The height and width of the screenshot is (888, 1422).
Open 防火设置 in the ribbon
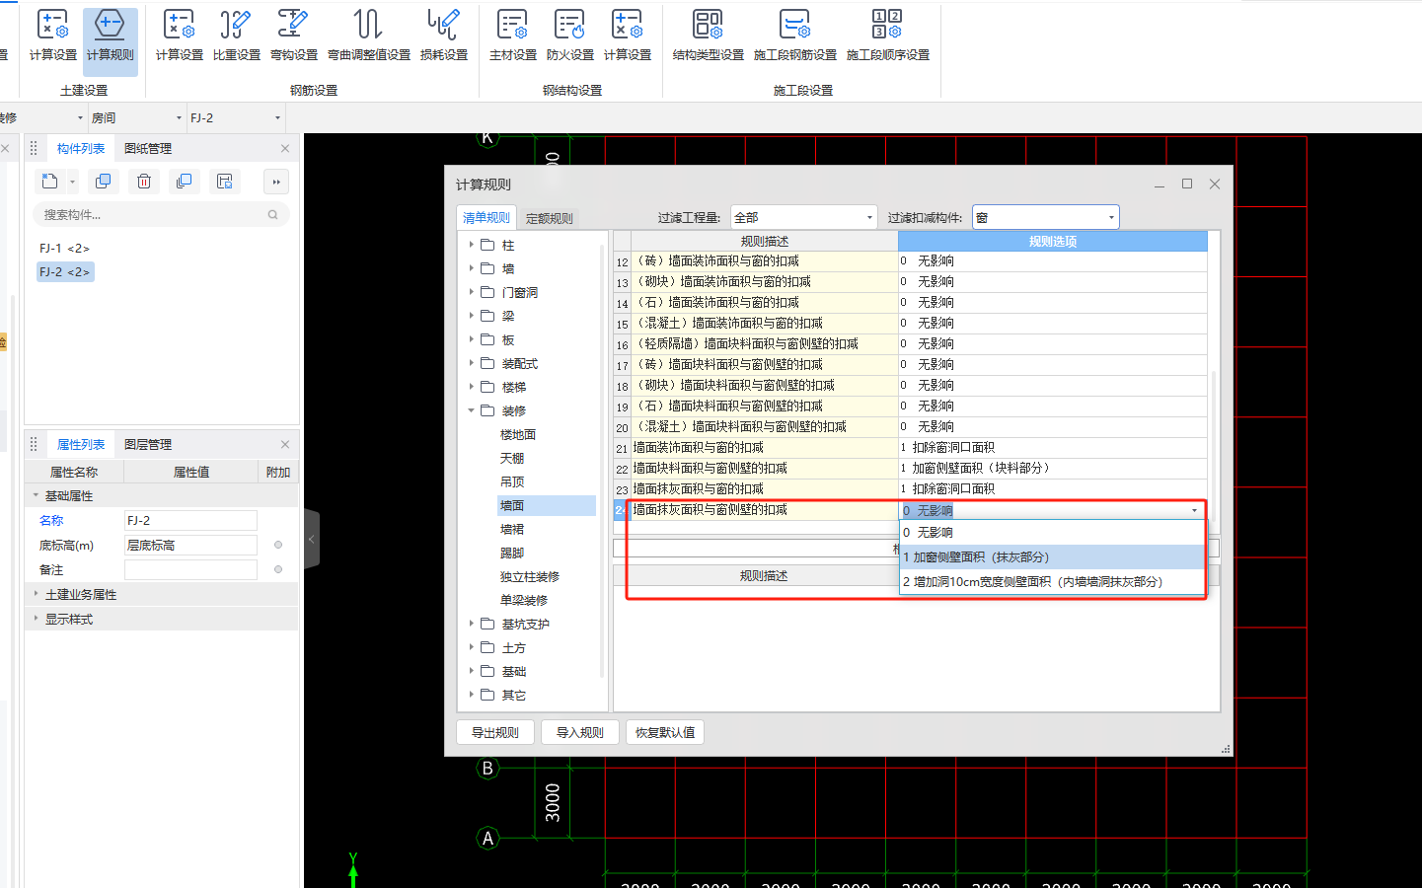[x=570, y=36]
